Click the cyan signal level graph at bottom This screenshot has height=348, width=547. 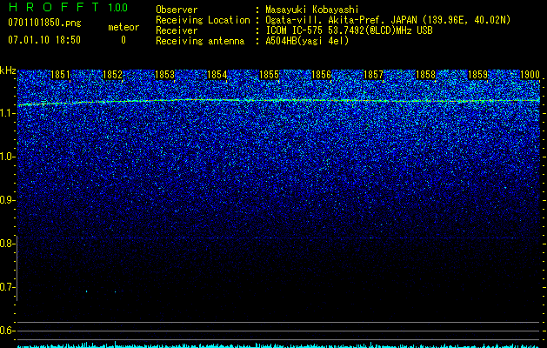(279, 345)
